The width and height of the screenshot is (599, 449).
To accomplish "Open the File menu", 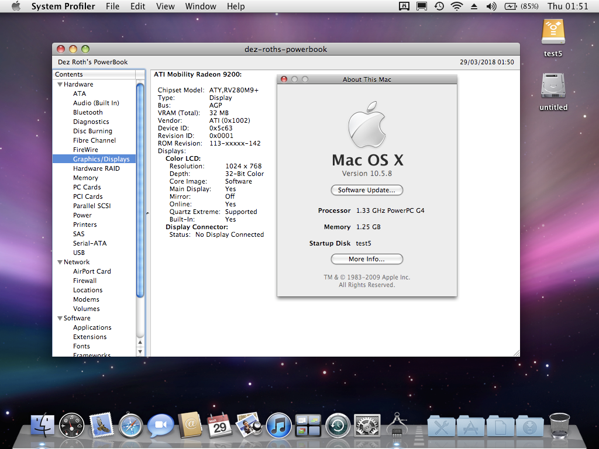I will [113, 6].
